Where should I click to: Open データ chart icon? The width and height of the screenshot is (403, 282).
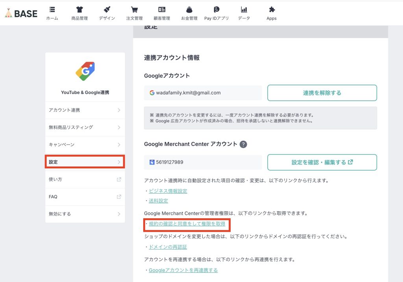[x=244, y=10]
